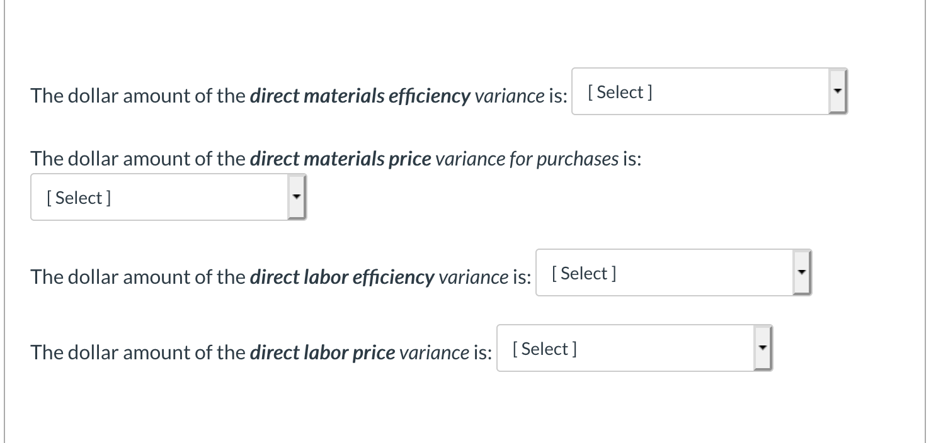
Task: Open the direct labor price variance dropdown
Action: point(625,349)
